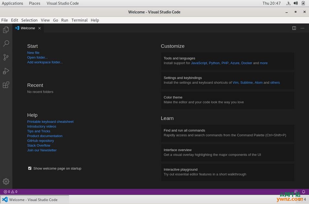Open the Explorer view in activity bar
309x204 pixels.
coord(6,30)
